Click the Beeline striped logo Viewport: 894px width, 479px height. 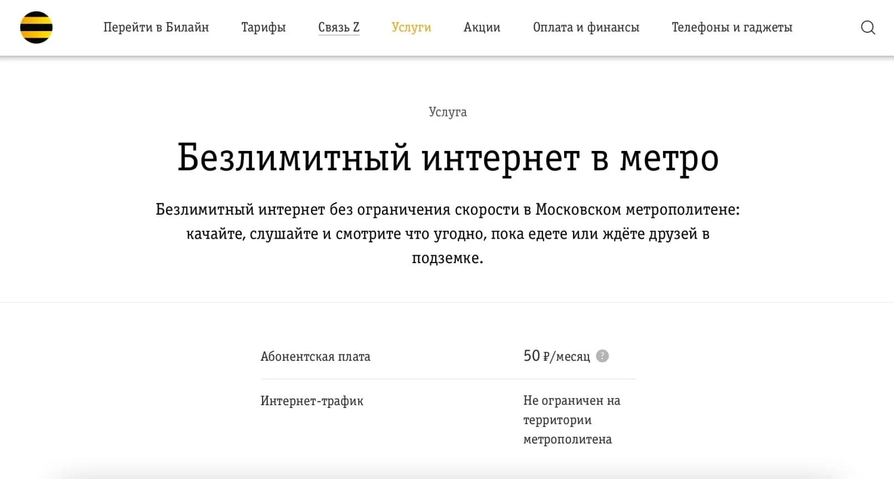(36, 27)
